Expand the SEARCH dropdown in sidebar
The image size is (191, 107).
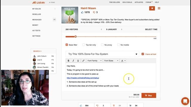pyautogui.click(x=37, y=51)
